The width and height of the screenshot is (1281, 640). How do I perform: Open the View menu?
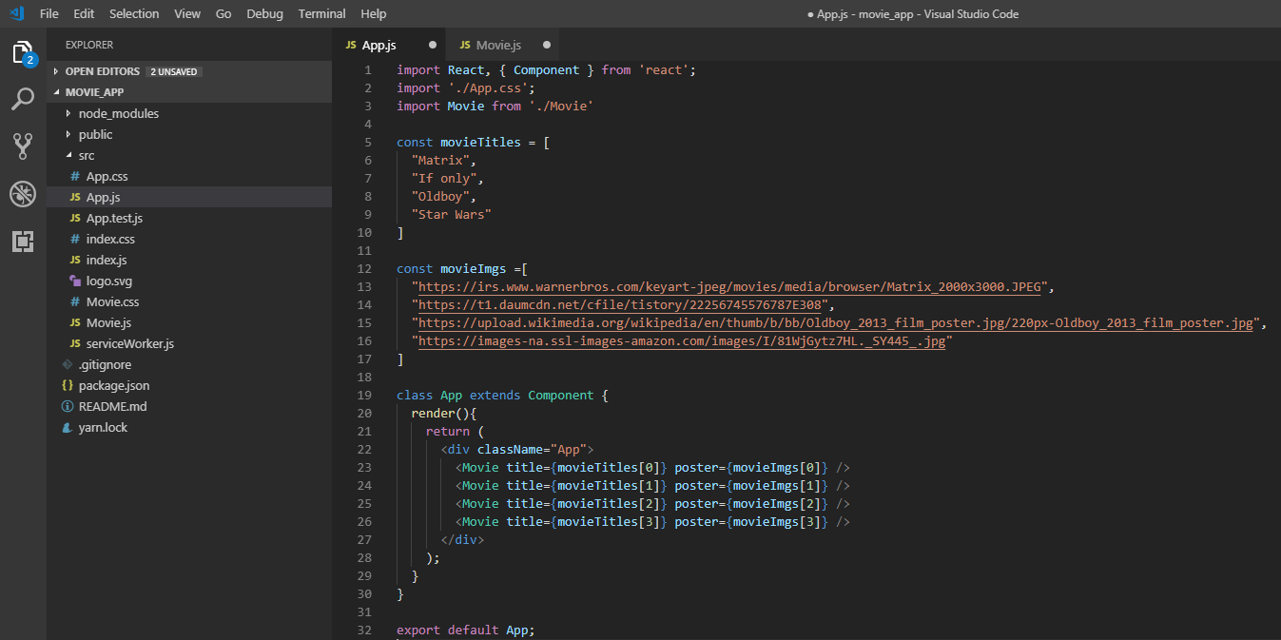pos(187,13)
